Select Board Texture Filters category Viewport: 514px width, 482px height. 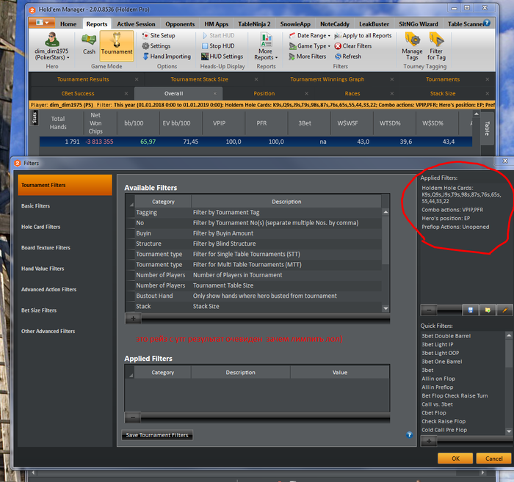(65, 248)
